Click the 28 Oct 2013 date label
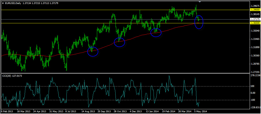261x114 pixels. coord(120,111)
